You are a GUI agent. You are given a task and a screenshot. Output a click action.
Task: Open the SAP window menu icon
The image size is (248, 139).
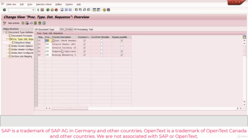tap(2, 4)
